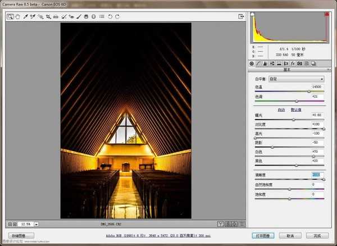This screenshot has width=337, height=246.
Task: Click the 打开图像 (Open Image) button
Action: pyautogui.click(x=260, y=236)
